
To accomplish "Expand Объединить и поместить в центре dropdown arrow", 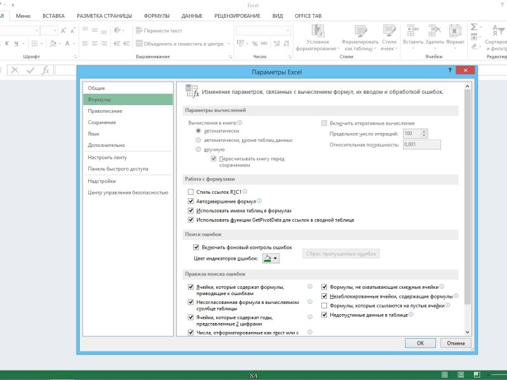I will pyautogui.click(x=229, y=44).
